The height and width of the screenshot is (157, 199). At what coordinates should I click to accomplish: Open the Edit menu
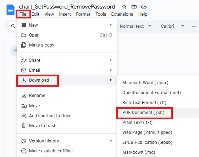(35, 14)
